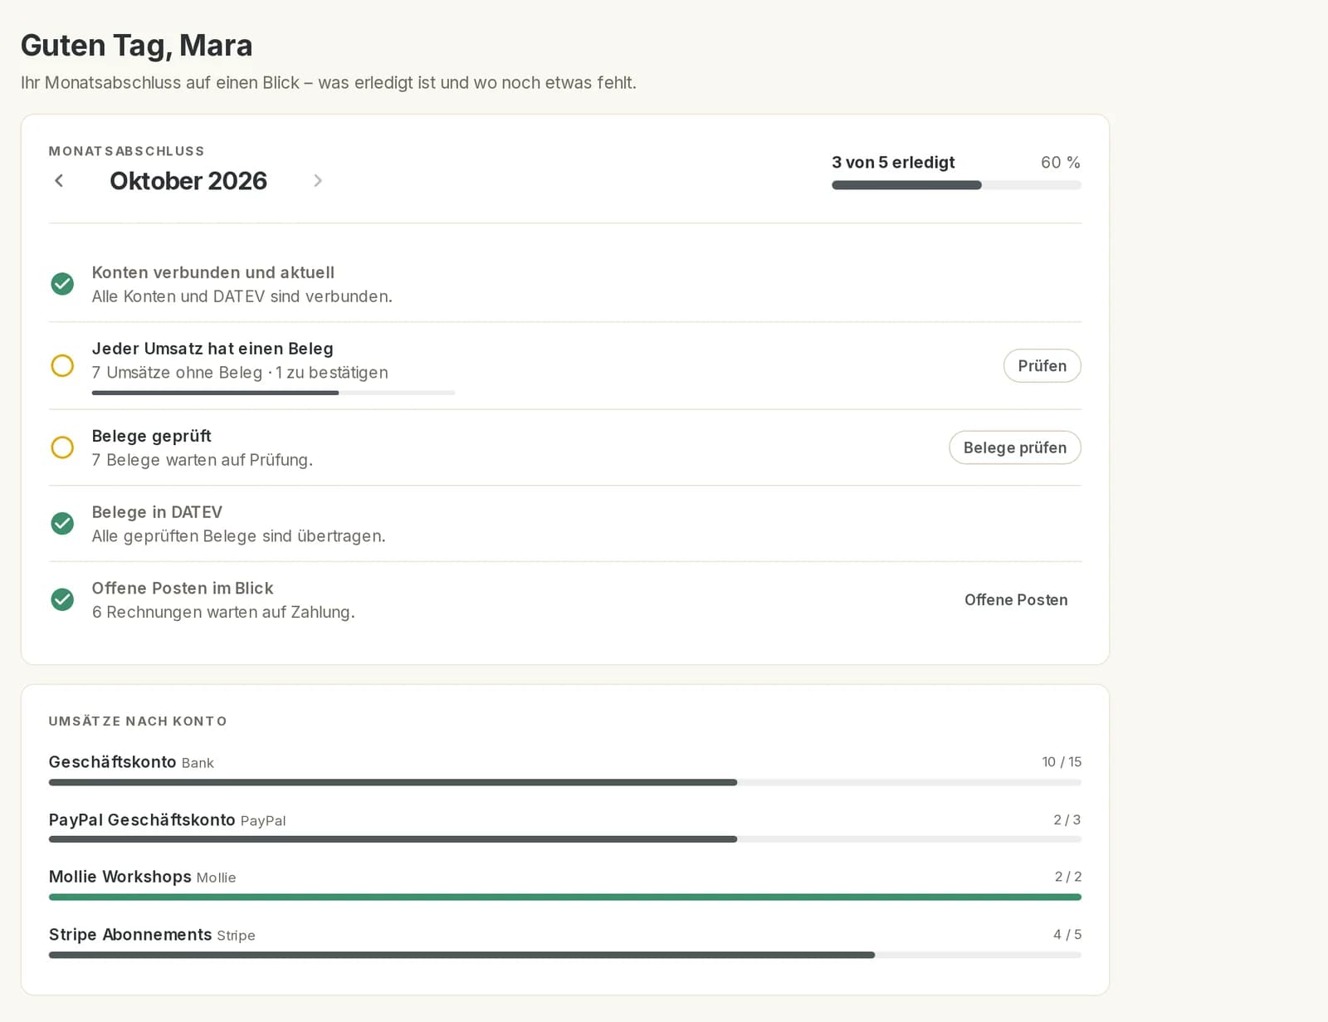
Task: Click the PayPal Geschäftskonto progress bar
Action: click(565, 839)
